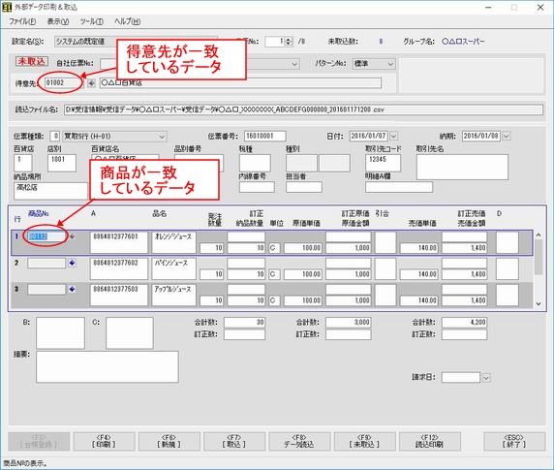Click the 合計数 field showing 3,000
554x470 pixels.
349,323
